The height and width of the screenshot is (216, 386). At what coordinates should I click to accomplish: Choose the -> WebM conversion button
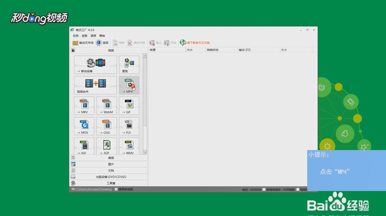(x=107, y=105)
